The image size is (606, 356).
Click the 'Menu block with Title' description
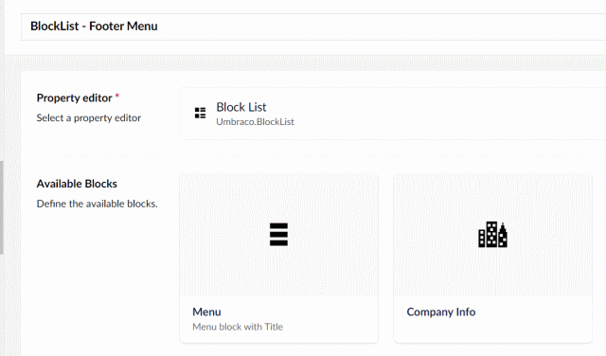point(238,327)
